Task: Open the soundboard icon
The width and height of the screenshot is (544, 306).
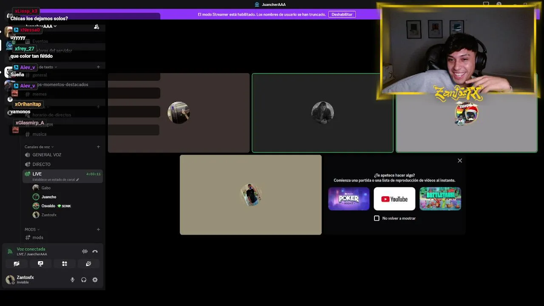Action: click(x=88, y=264)
